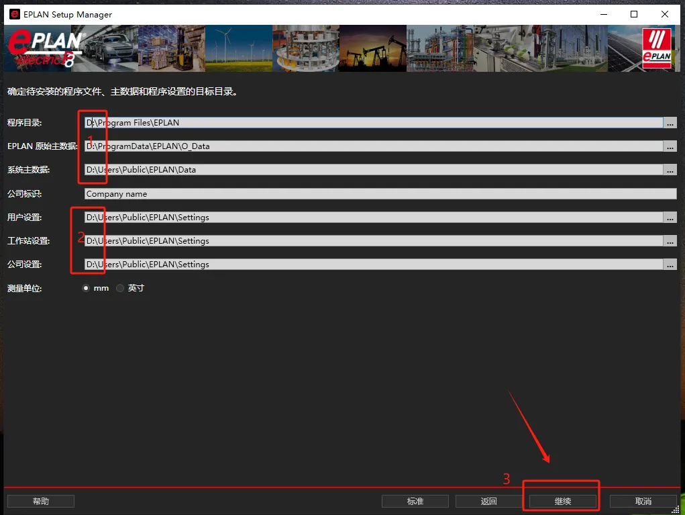The image size is (685, 515).
Task: Browse for the 工作站设置 folder
Action: pos(670,241)
